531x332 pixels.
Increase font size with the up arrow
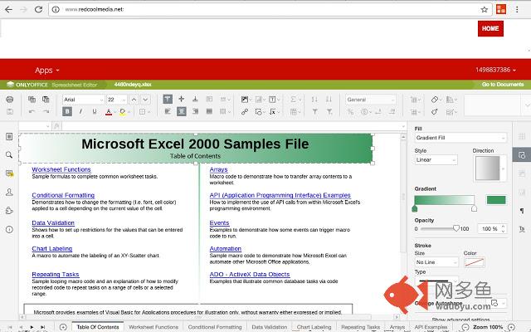coord(134,100)
